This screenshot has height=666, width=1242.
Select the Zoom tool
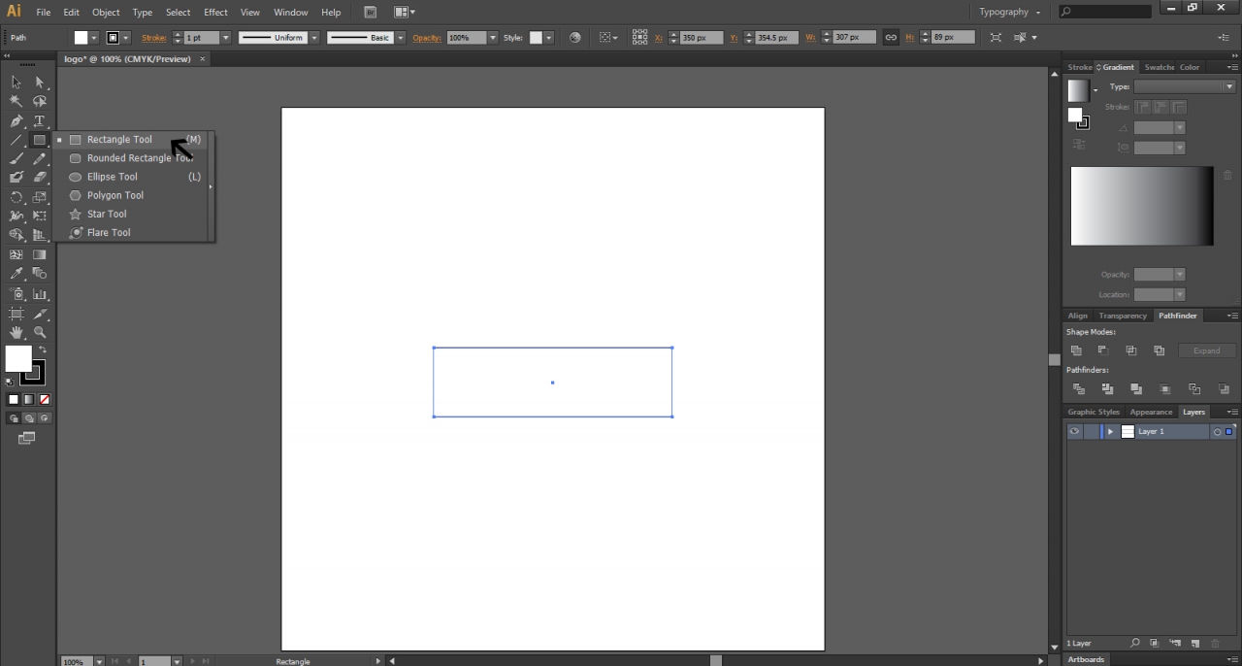coord(40,332)
